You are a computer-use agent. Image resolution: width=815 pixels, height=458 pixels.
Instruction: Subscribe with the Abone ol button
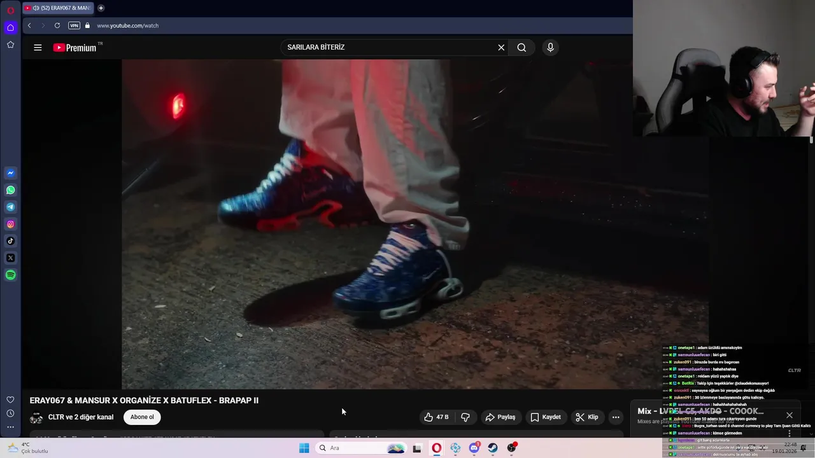click(x=142, y=417)
